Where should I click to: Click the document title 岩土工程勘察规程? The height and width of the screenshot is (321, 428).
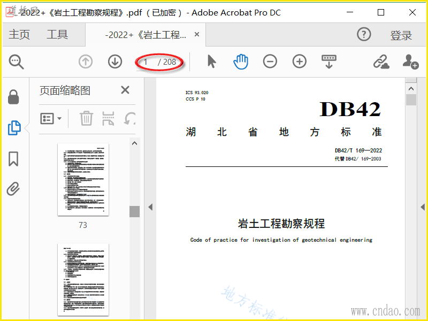pyautogui.click(x=281, y=224)
